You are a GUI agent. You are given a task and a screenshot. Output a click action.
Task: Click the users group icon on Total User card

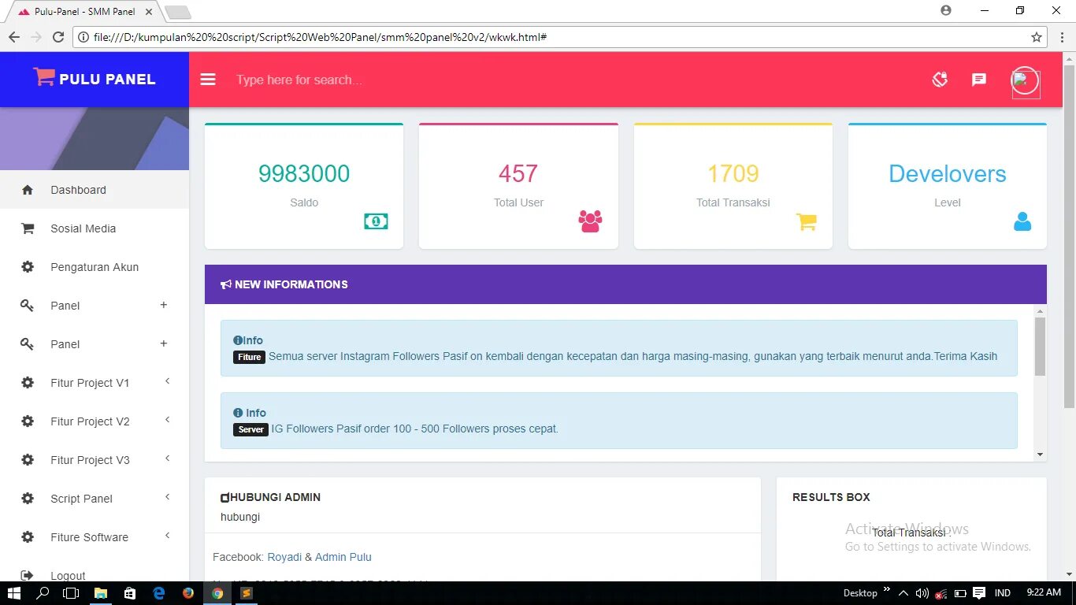point(590,221)
